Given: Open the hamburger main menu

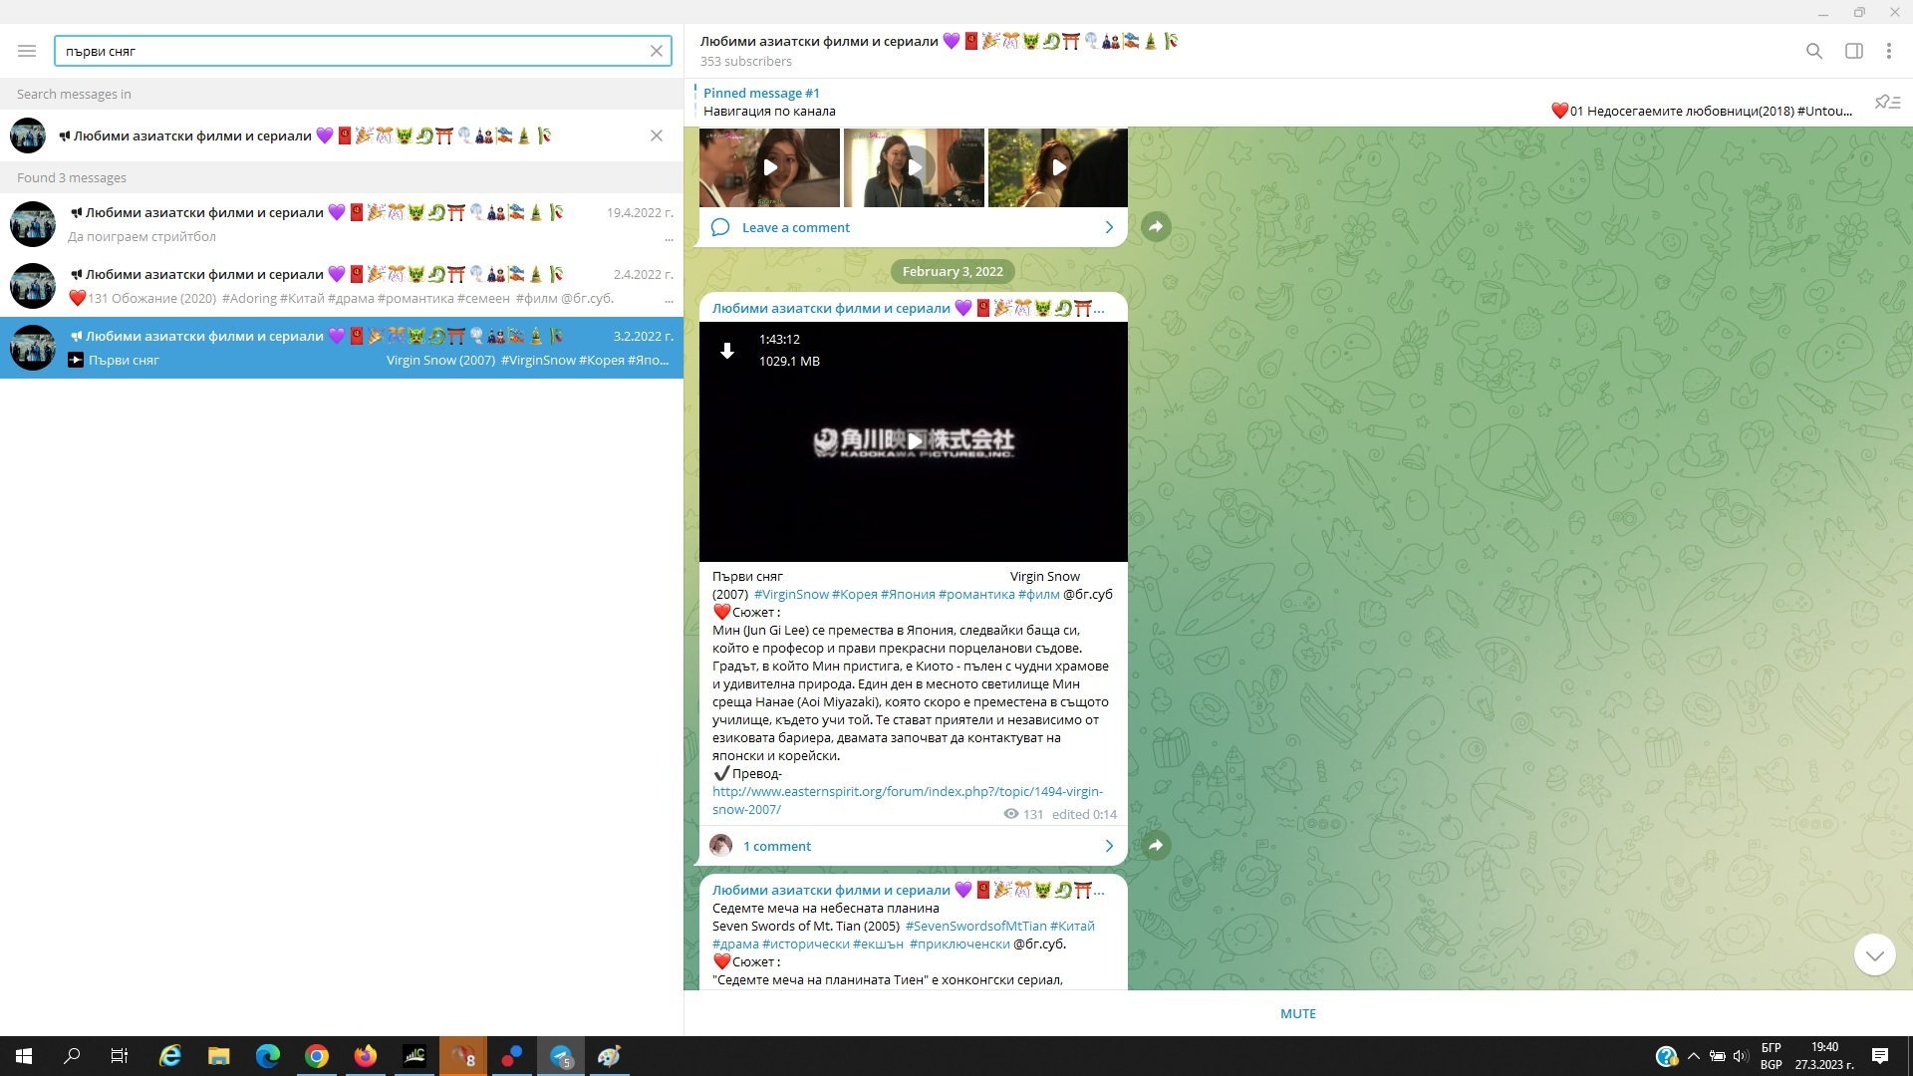Looking at the screenshot, I should coord(27,51).
